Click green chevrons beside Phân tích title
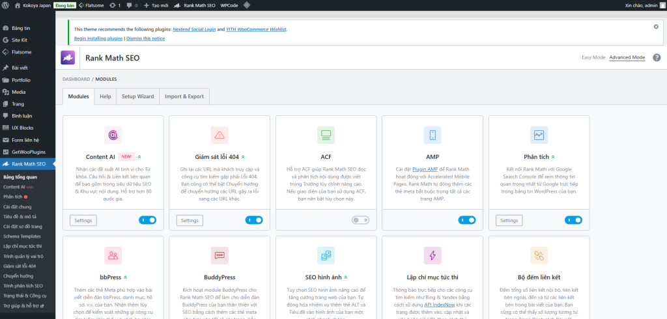 (553, 157)
